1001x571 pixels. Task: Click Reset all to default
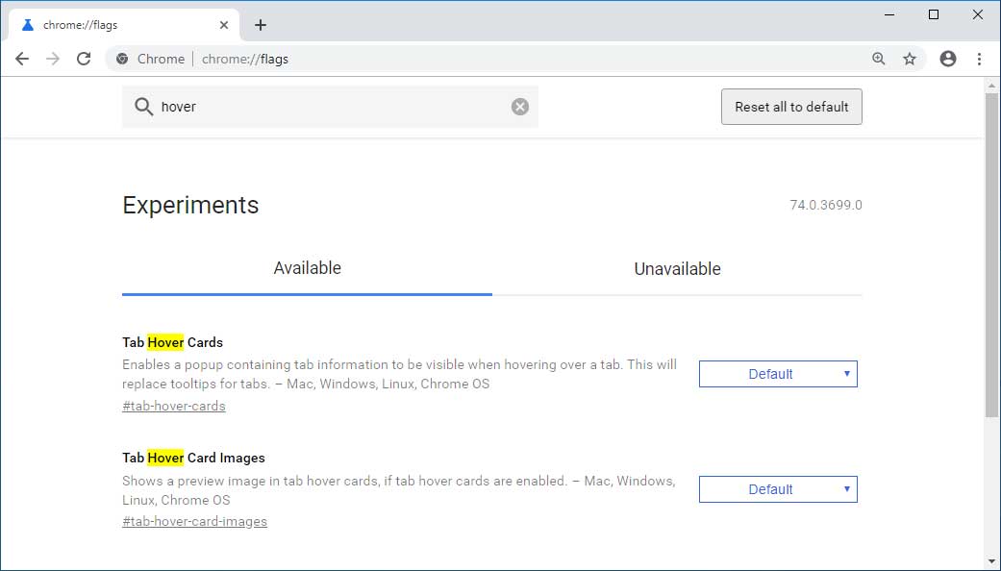(x=790, y=107)
